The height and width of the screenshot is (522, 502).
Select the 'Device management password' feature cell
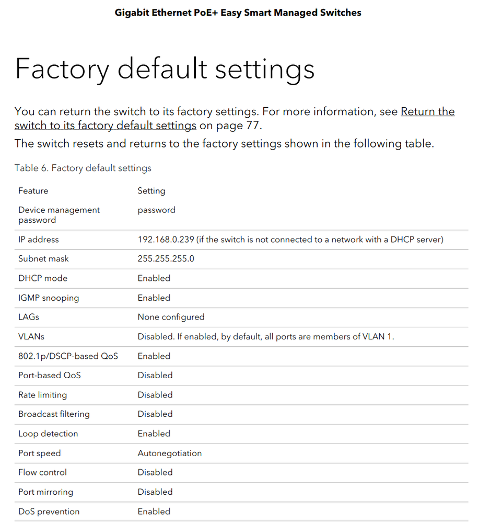[x=59, y=215]
